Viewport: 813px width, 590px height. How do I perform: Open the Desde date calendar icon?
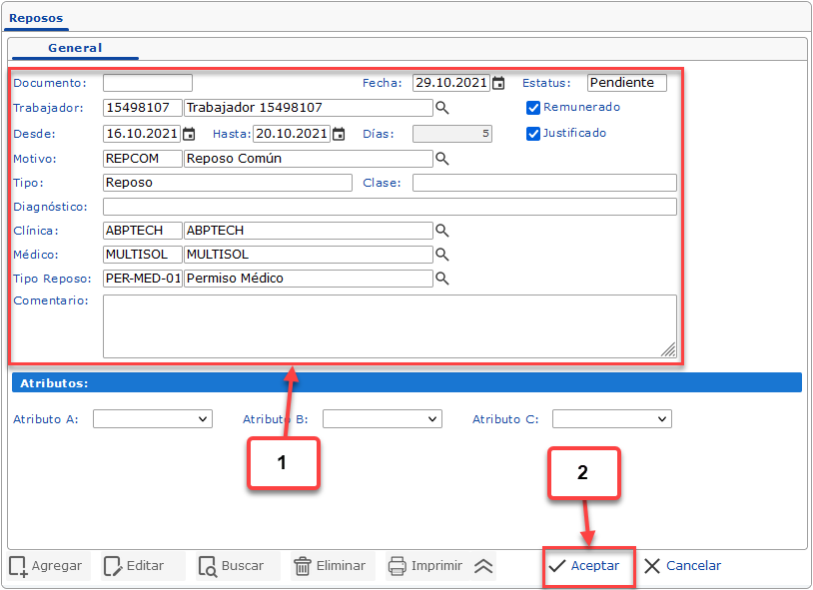click(189, 134)
